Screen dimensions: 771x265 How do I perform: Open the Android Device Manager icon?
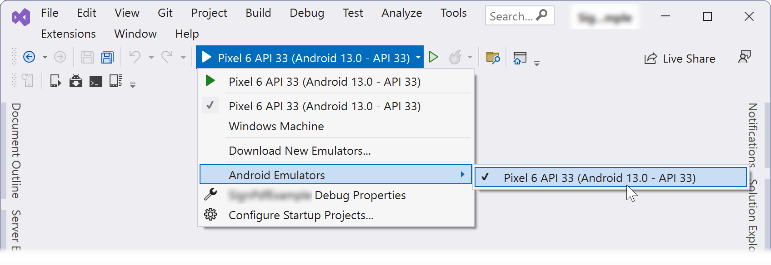pos(56,82)
